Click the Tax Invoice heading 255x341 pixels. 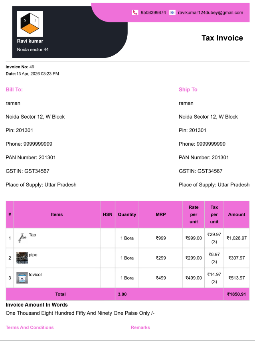pyautogui.click(x=222, y=38)
